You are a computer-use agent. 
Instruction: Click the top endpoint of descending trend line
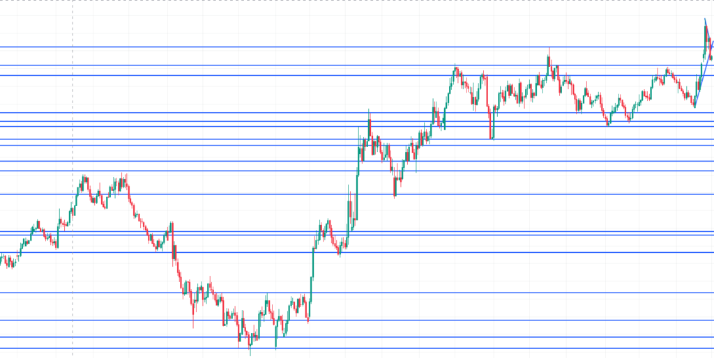pyautogui.click(x=704, y=19)
